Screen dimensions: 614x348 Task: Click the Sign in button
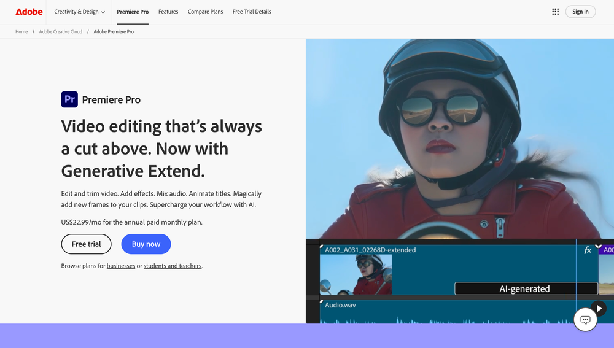[580, 12]
